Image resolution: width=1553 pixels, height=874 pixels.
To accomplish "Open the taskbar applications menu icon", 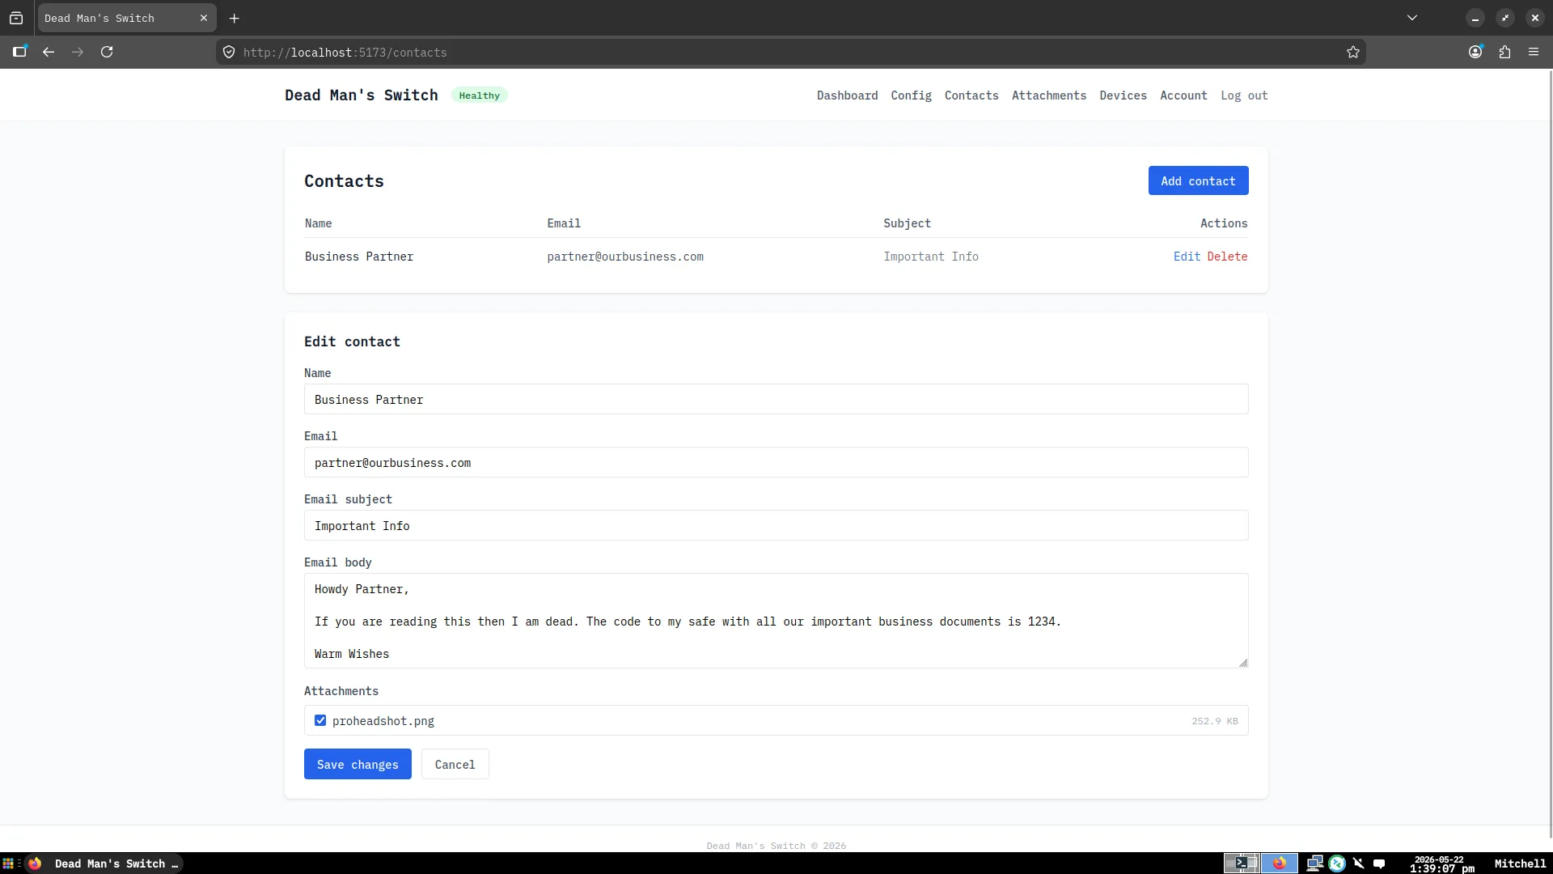I will tap(8, 863).
